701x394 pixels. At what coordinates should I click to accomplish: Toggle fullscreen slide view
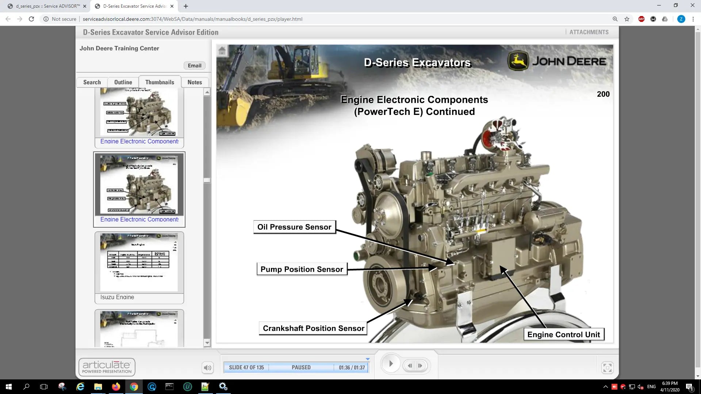click(x=607, y=368)
